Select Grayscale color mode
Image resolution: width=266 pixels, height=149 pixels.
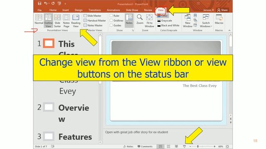pyautogui.click(x=165, y=21)
